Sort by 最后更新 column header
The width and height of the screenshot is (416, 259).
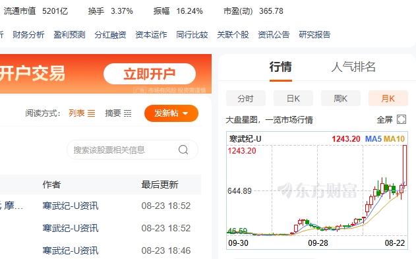[x=160, y=185]
